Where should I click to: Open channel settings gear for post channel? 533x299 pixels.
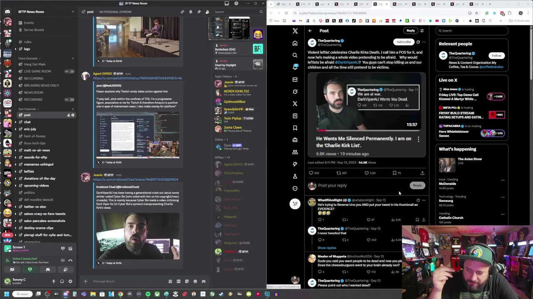tap(73, 115)
